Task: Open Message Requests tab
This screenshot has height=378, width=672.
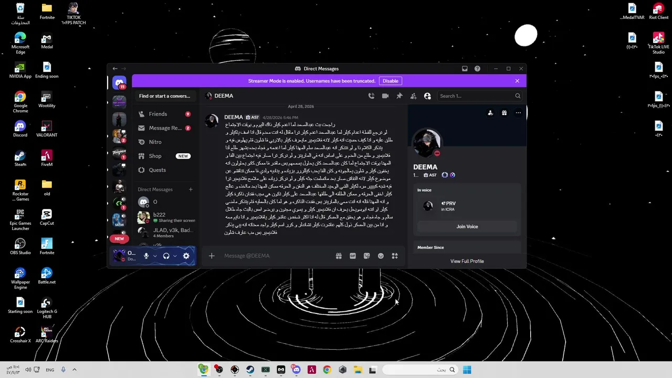Action: pyautogui.click(x=165, y=128)
